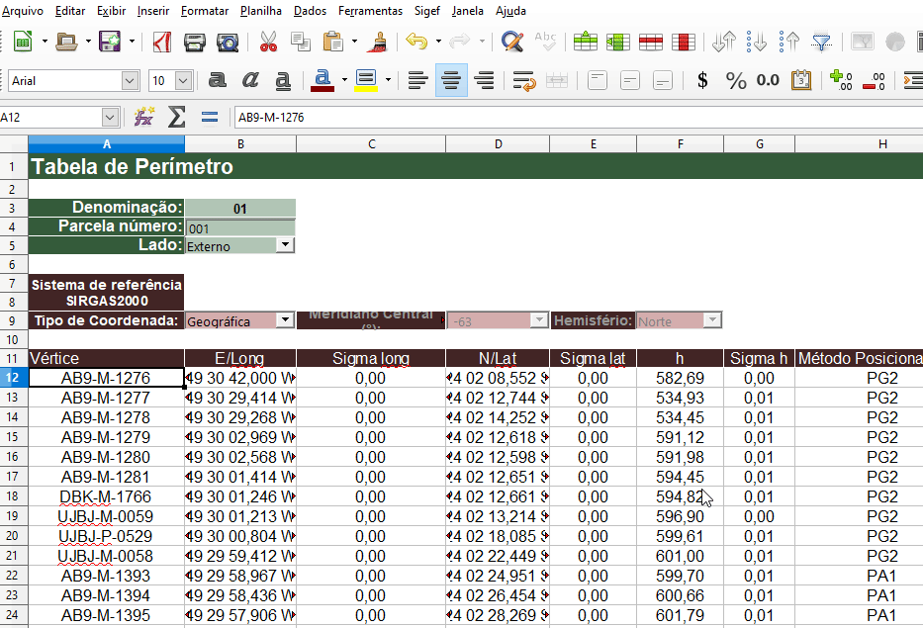Open the Function Wizard icon
The width and height of the screenshot is (923, 628).
[144, 117]
